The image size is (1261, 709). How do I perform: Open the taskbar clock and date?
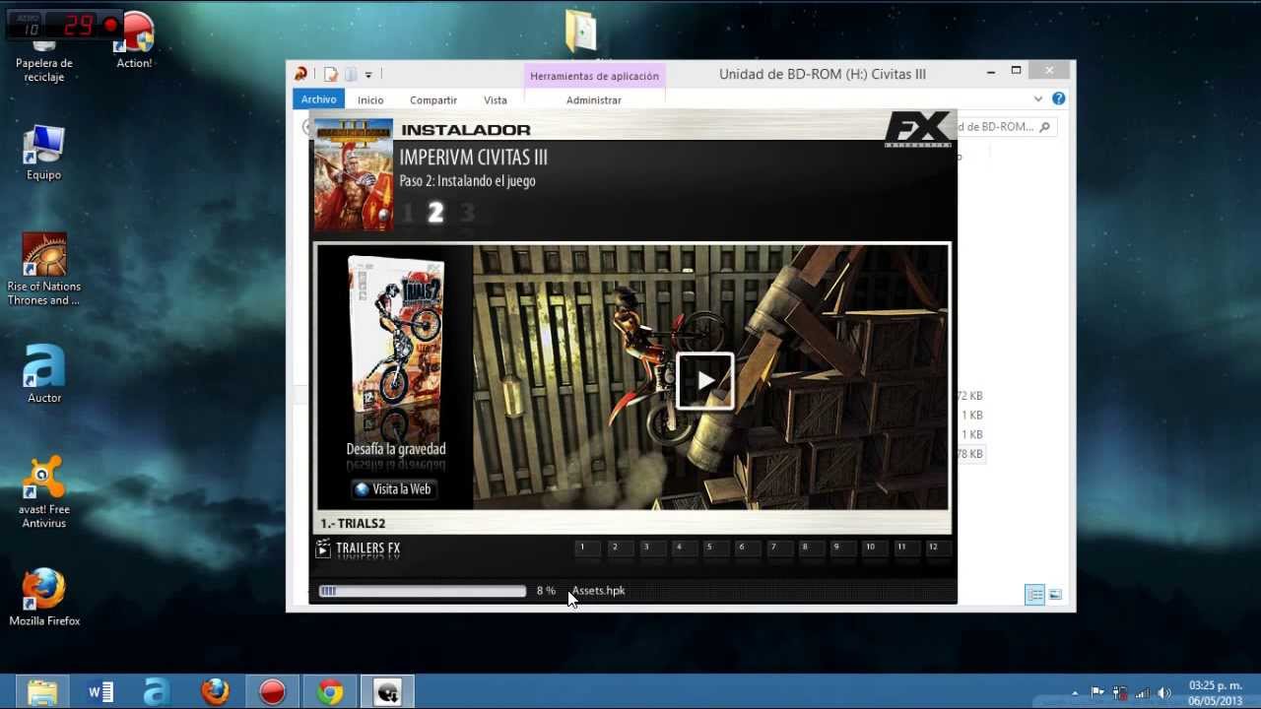point(1215,692)
